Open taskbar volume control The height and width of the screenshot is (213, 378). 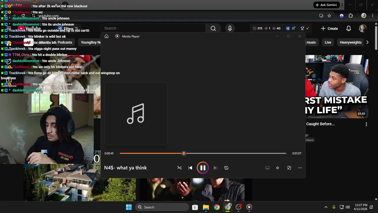click(348, 207)
